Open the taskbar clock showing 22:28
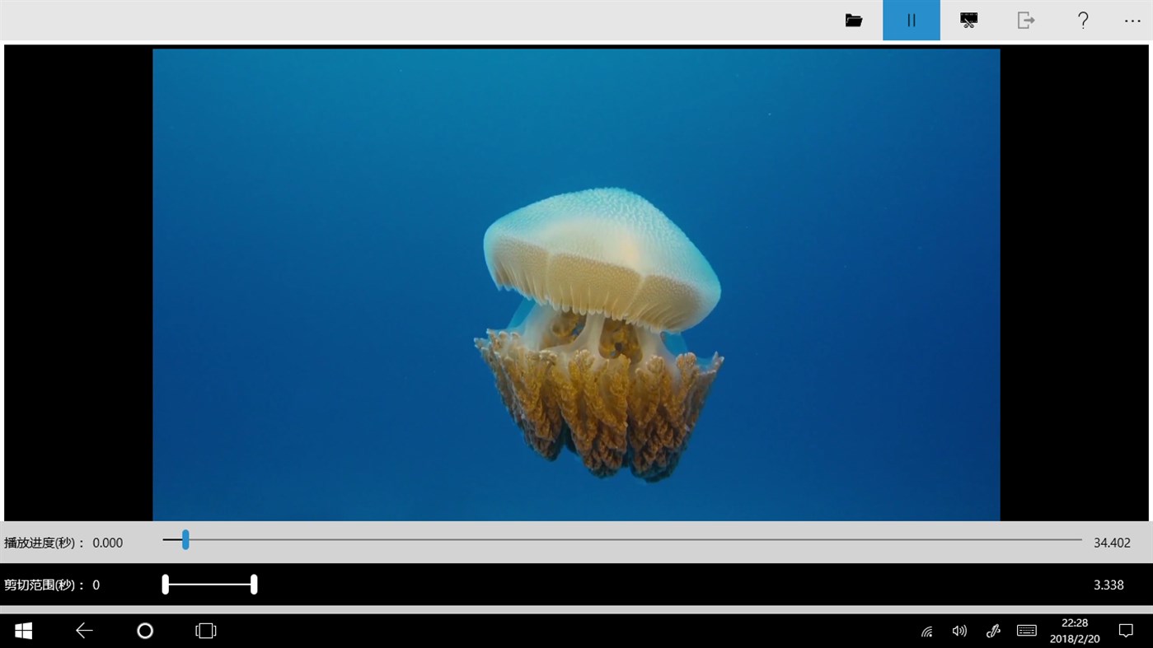Screen dimensions: 1153x648 (1075, 631)
